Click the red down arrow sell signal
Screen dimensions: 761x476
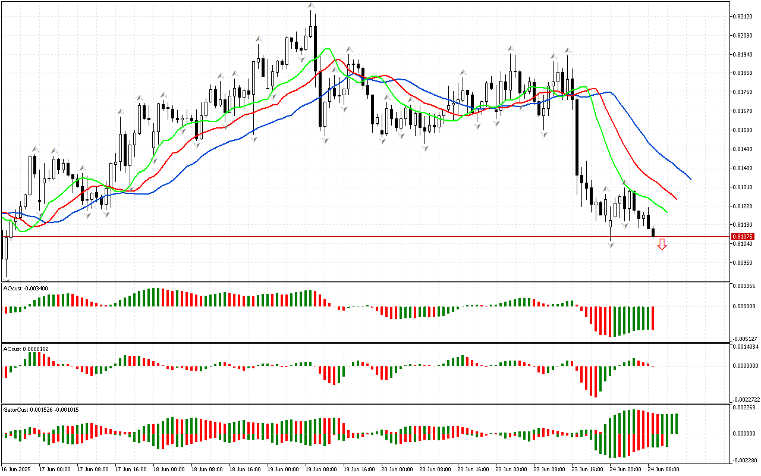[x=662, y=244]
